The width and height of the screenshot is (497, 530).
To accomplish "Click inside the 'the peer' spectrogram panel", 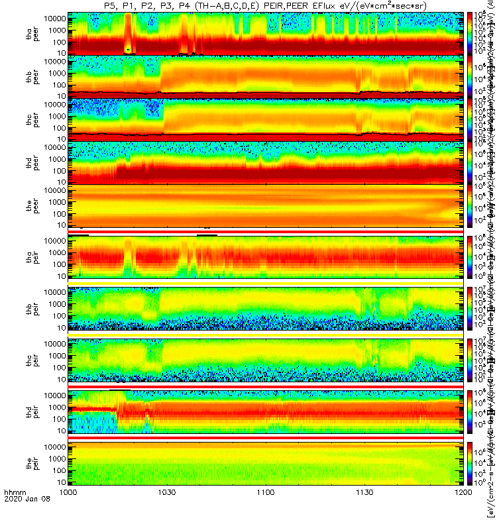I will pos(266,206).
